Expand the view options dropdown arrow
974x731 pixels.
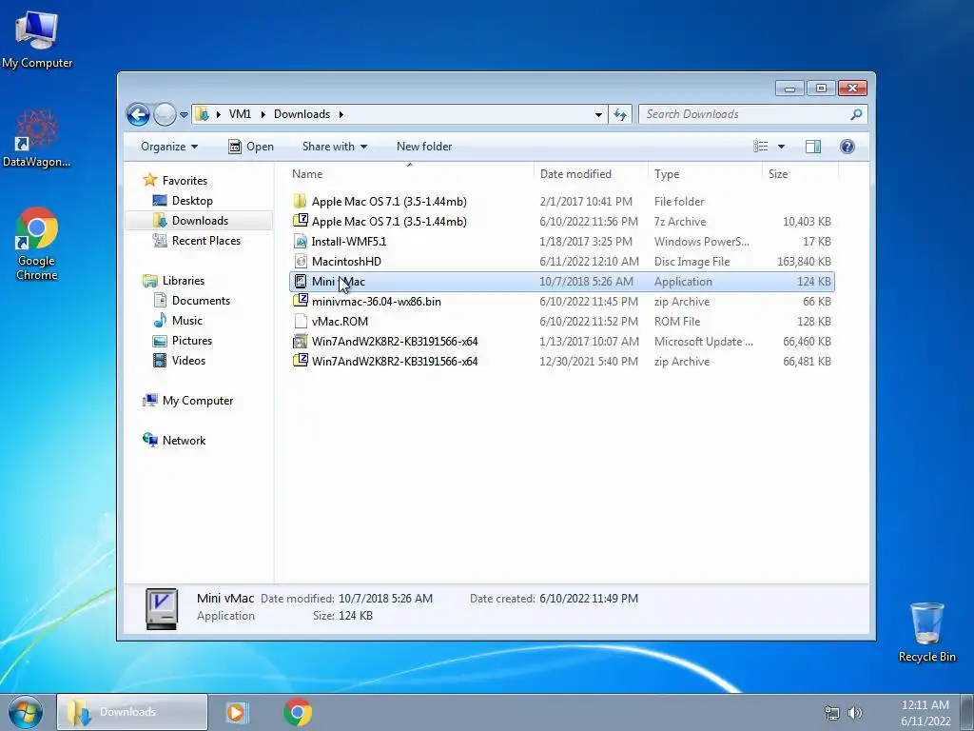coord(782,147)
